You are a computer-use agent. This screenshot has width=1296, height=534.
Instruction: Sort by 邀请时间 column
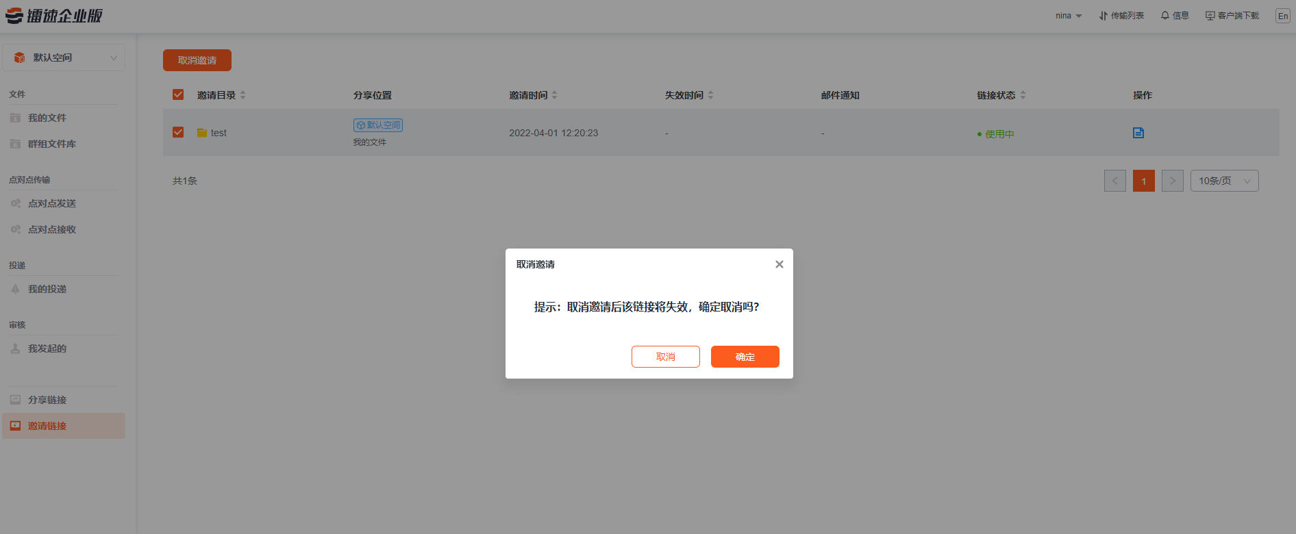(554, 95)
